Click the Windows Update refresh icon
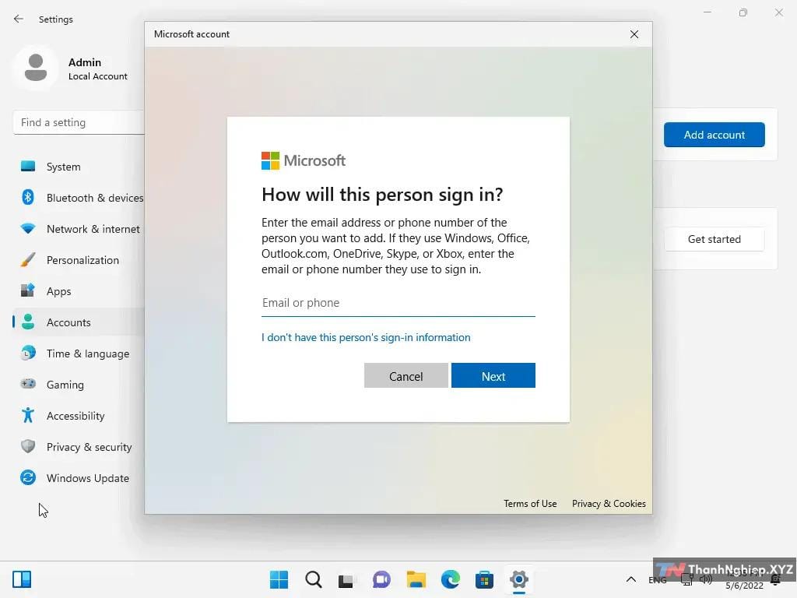The image size is (797, 598). pyautogui.click(x=28, y=477)
